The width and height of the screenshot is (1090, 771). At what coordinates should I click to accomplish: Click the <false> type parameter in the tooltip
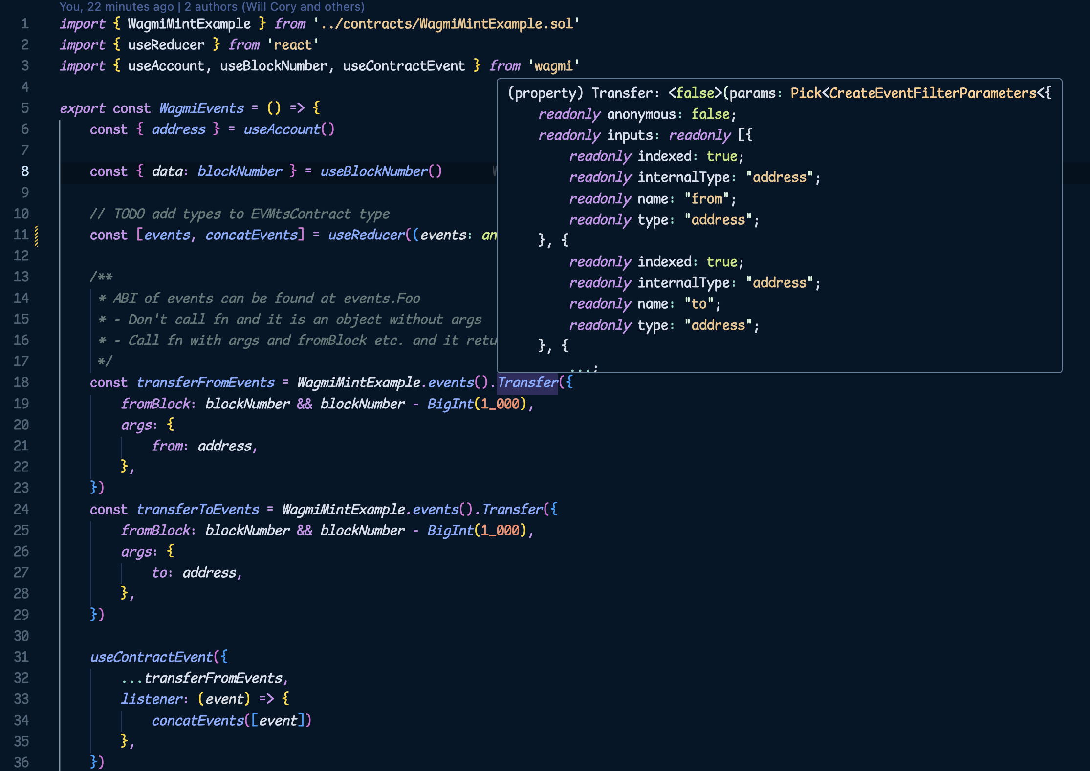(695, 93)
